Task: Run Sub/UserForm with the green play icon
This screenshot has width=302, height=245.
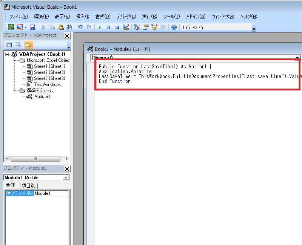Action: pos(100,27)
